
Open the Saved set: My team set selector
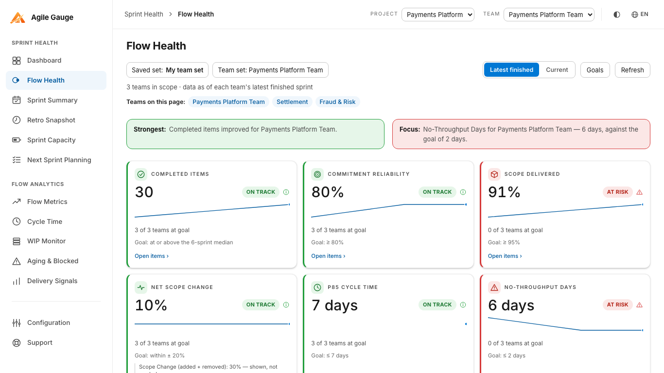tap(168, 70)
